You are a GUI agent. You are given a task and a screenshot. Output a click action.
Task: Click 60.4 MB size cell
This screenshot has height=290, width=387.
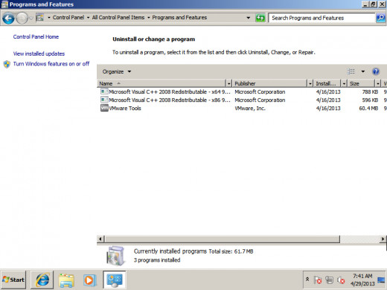(x=368, y=108)
